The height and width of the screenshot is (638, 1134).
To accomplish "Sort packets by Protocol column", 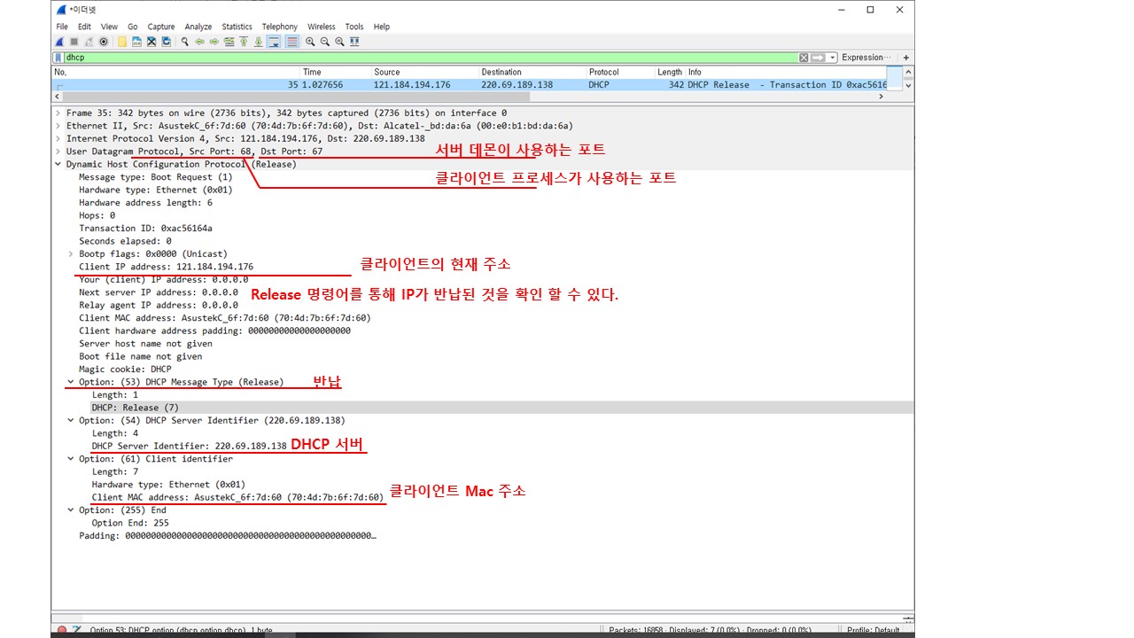I will pyautogui.click(x=620, y=72).
